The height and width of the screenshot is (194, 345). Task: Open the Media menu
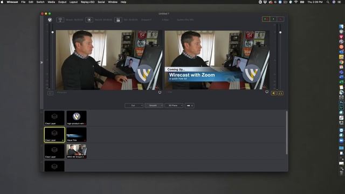tap(51, 2)
